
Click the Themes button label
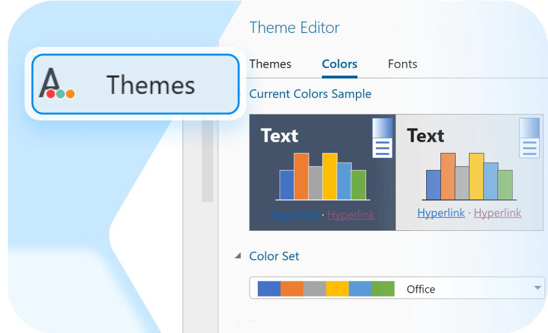(x=150, y=84)
